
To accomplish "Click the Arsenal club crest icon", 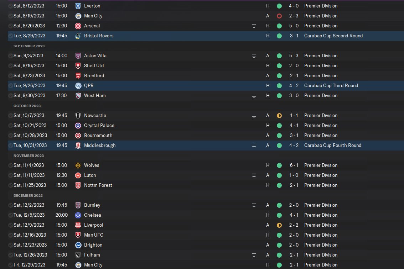I will pyautogui.click(x=78, y=26).
